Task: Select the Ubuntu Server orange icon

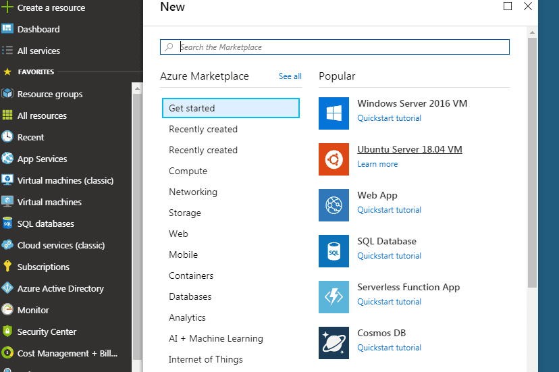Action: coord(334,159)
